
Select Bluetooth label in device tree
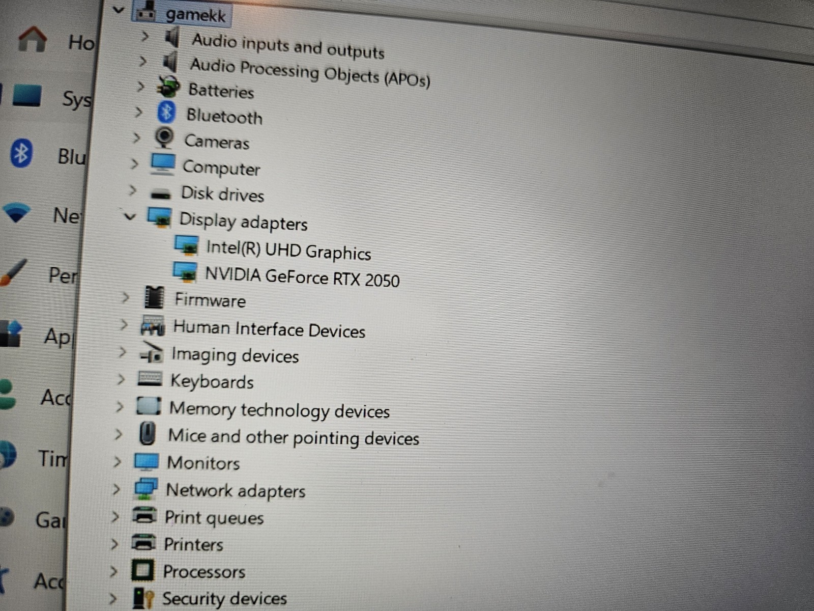click(224, 116)
